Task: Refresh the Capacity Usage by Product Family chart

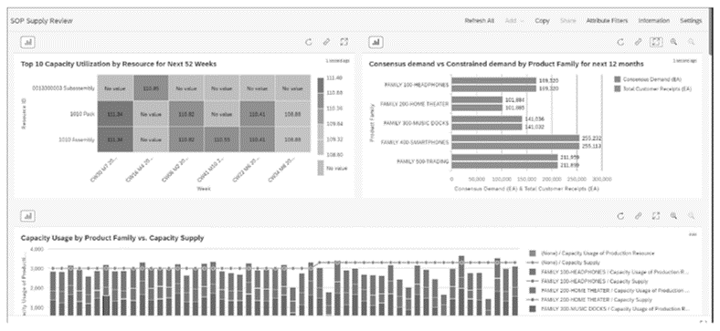Action: 620,215
